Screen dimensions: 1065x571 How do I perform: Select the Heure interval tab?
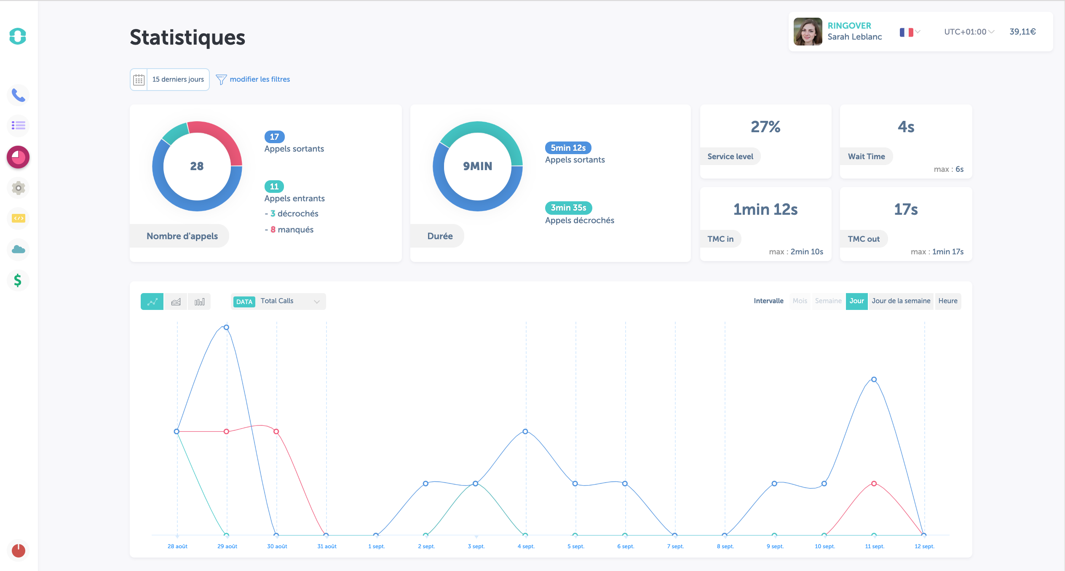948,301
